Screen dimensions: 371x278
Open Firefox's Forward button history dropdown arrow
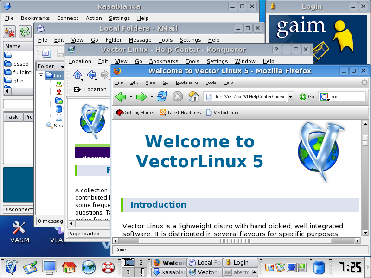(x=152, y=97)
